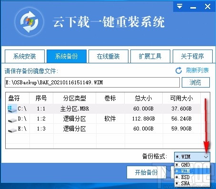This screenshot has width=216, height=189.
Task: Minimize the reinstall tool window
Action: [193, 8]
